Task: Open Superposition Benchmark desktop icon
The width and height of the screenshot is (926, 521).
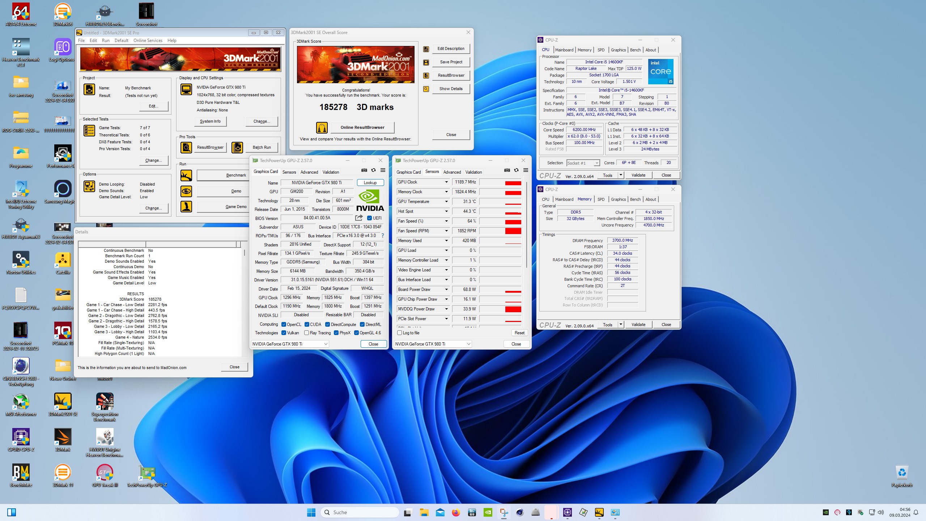Action: tap(105, 407)
